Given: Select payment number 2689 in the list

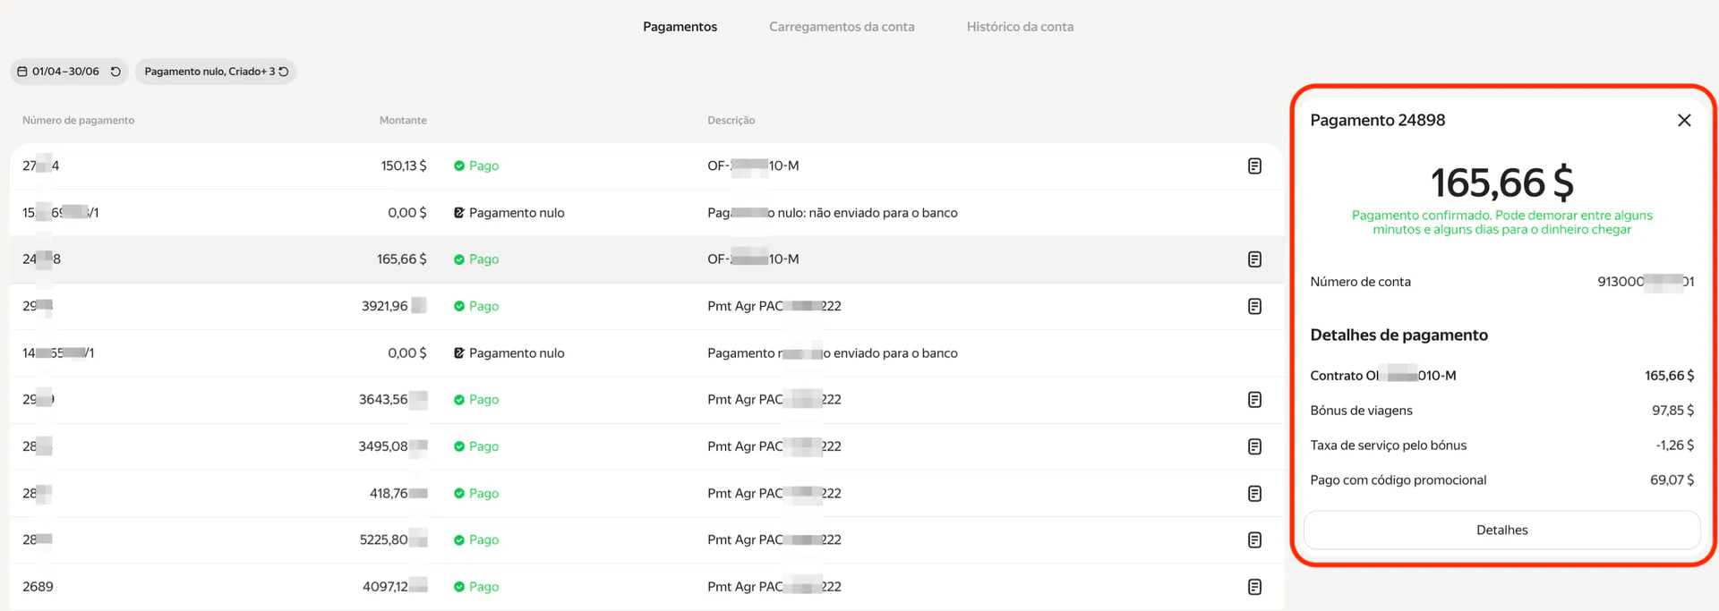Looking at the screenshot, I should point(38,587).
